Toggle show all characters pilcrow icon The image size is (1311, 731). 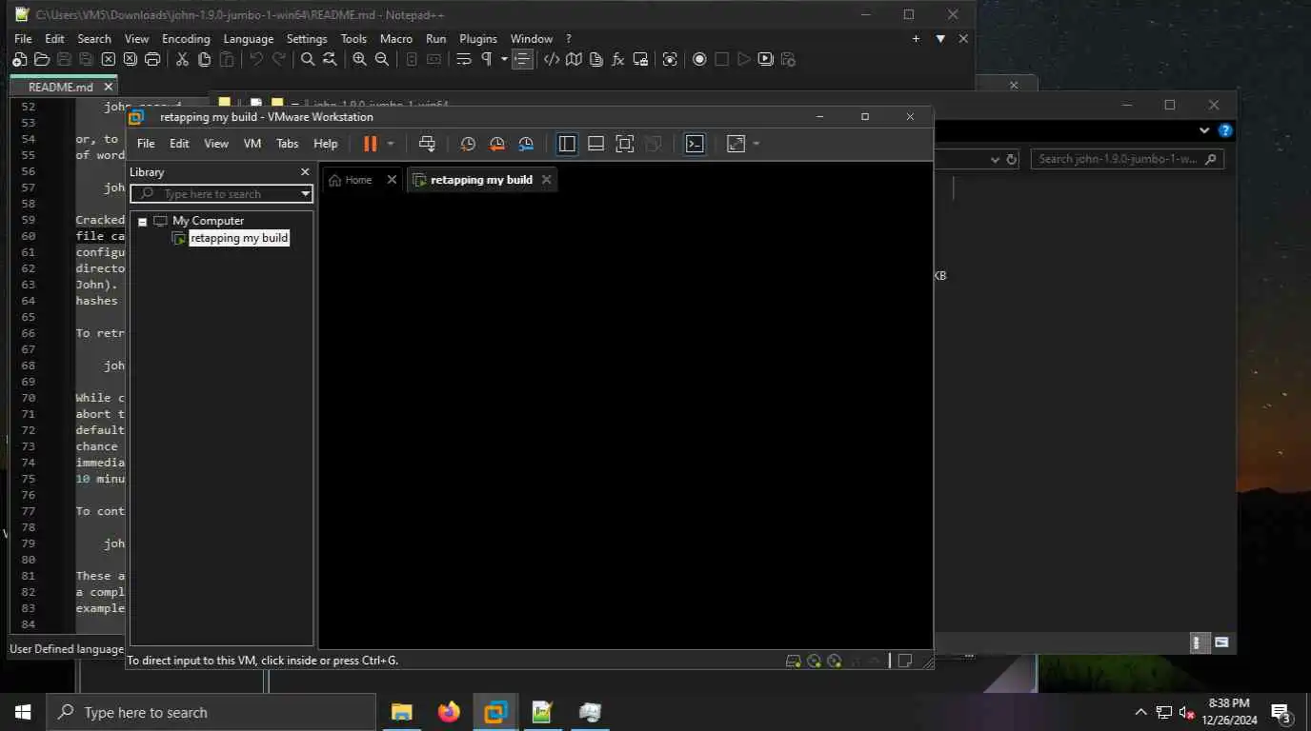pos(486,59)
